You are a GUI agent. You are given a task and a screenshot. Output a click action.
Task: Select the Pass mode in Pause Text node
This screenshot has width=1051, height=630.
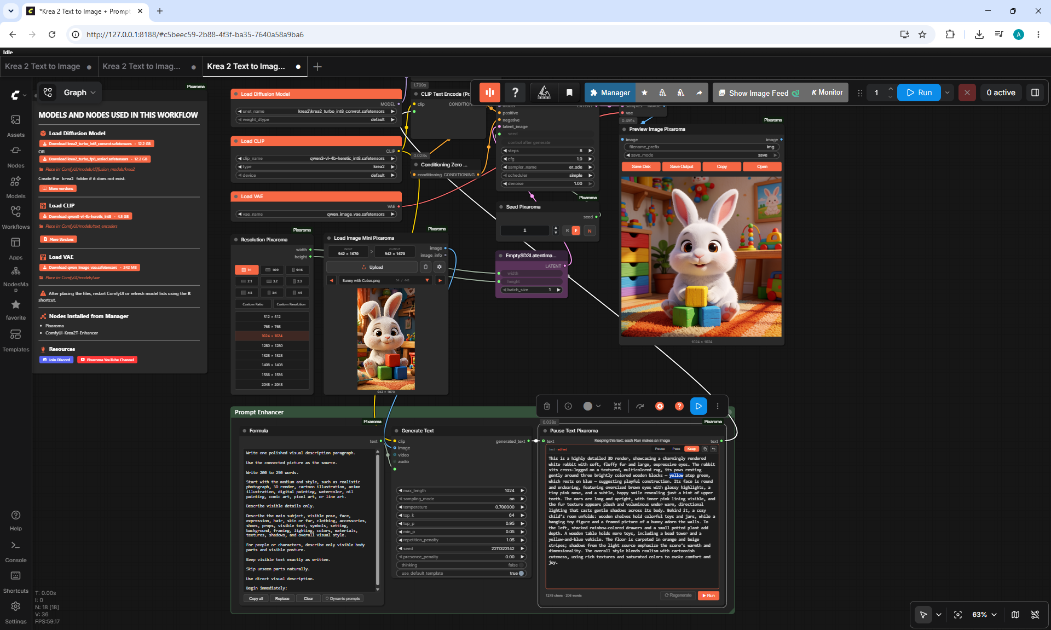[x=677, y=449]
